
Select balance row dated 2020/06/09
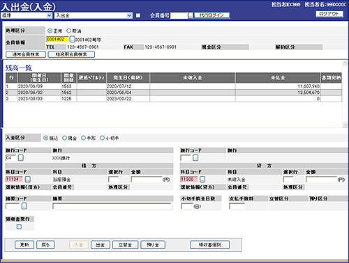[174, 86]
